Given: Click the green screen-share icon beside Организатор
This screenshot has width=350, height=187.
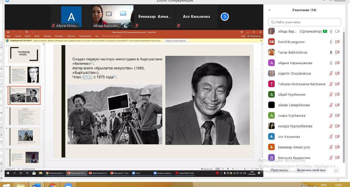Looking at the screenshot, I should pyautogui.click(x=325, y=31).
